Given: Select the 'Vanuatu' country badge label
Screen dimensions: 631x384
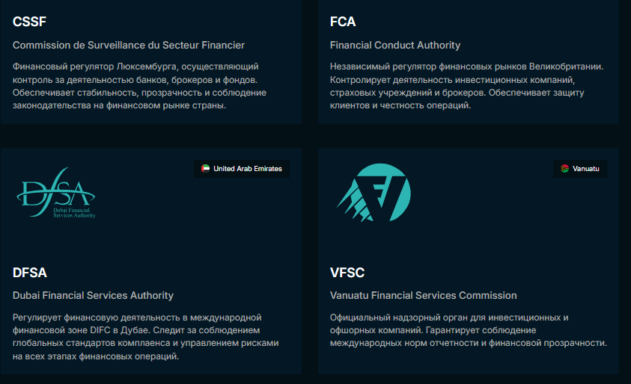Looking at the screenshot, I should coord(586,169).
